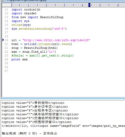Click line number 24 in the gutter

click(x=6, y=59)
